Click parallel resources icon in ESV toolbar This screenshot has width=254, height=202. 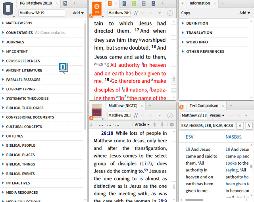click(x=136, y=13)
